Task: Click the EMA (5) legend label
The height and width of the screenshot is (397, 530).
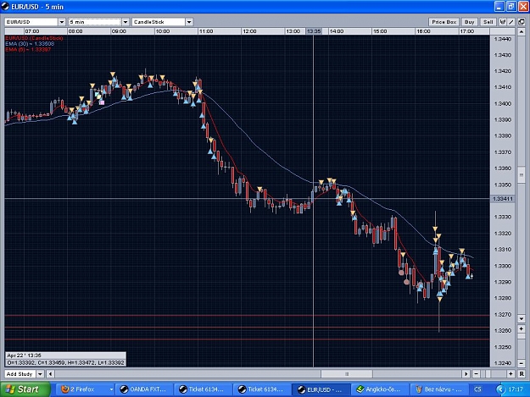Action: pyautogui.click(x=28, y=50)
